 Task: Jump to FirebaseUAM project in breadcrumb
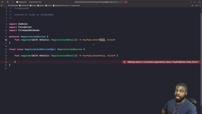pos(13,6)
